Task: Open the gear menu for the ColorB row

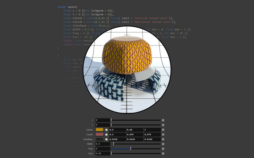Action: (163, 134)
